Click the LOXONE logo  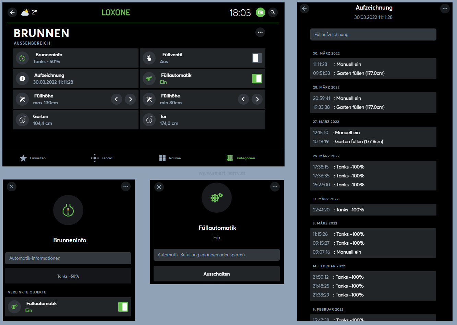(x=116, y=13)
